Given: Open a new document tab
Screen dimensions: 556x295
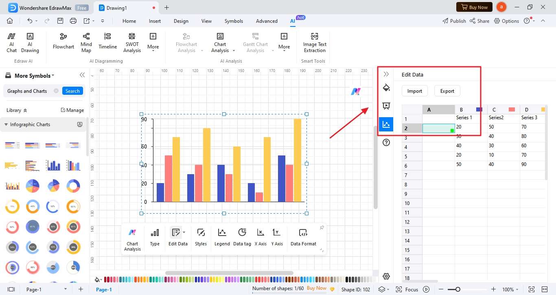Looking at the screenshot, I should pos(166,7).
